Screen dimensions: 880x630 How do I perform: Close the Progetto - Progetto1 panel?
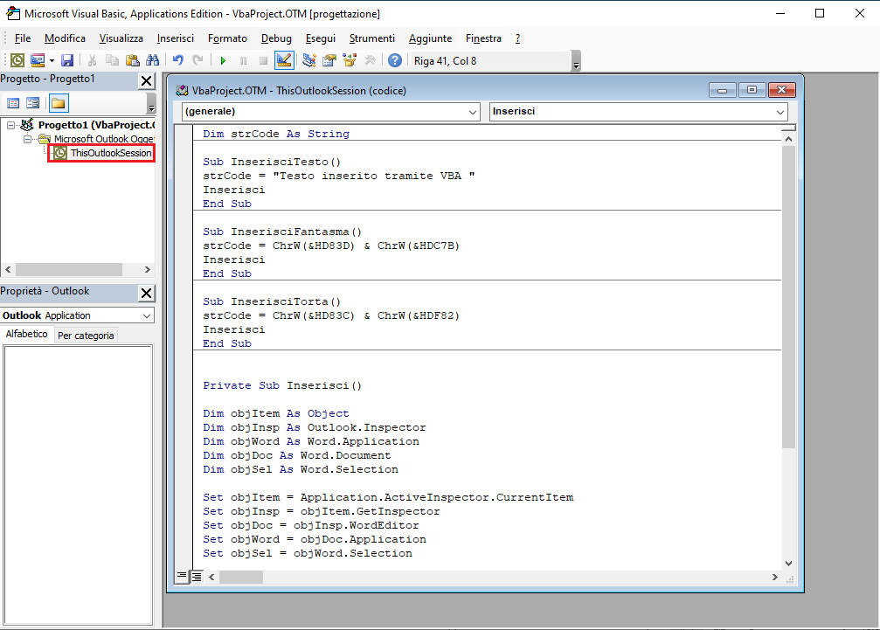[147, 80]
